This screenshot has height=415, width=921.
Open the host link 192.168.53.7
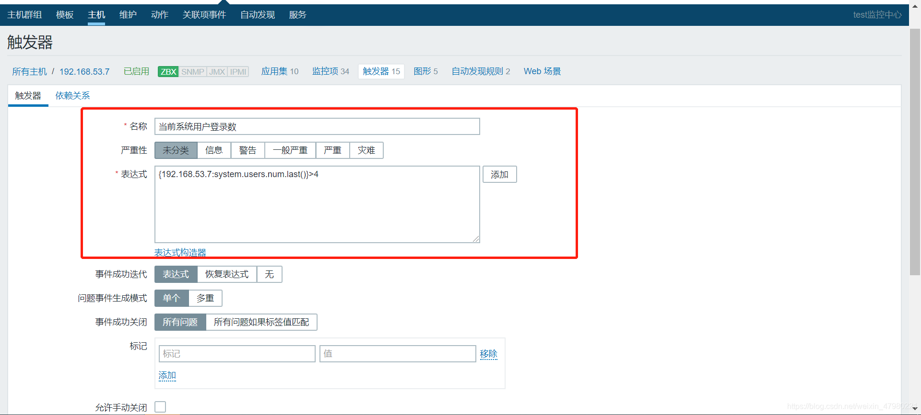pyautogui.click(x=84, y=72)
